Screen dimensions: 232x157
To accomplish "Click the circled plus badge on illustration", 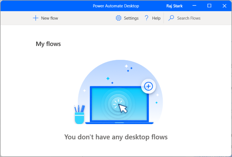I will pyautogui.click(x=149, y=86).
